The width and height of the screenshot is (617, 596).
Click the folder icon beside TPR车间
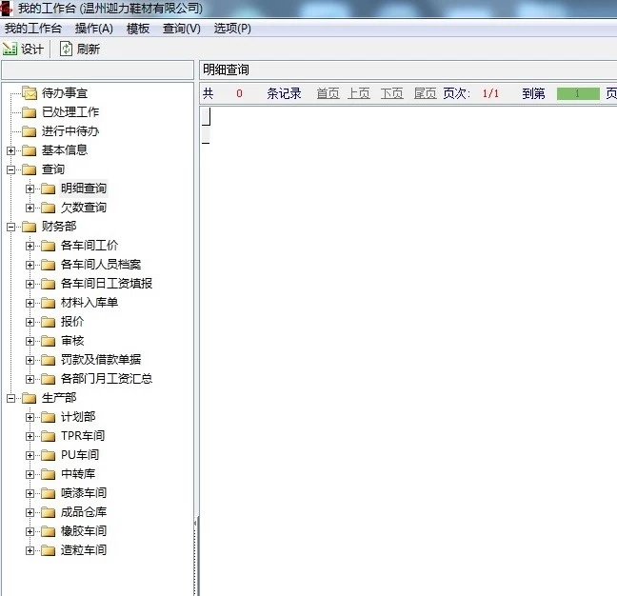[x=48, y=436]
